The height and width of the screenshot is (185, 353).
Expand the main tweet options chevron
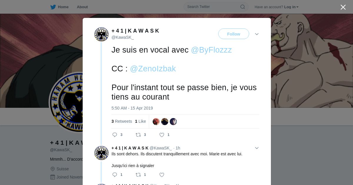click(x=257, y=34)
